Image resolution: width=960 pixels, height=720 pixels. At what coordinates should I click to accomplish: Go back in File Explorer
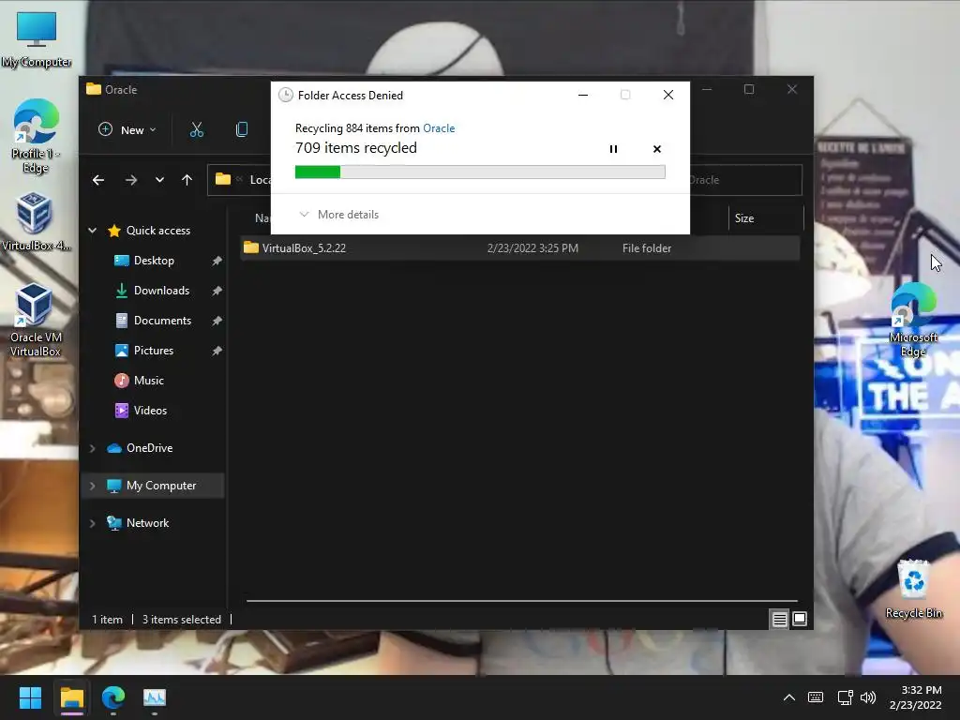(x=97, y=180)
